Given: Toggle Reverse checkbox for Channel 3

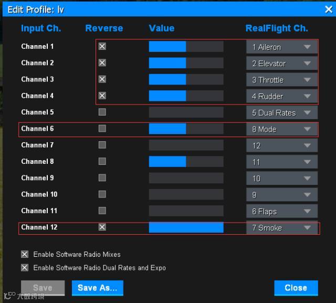Looking at the screenshot, I should pyautogui.click(x=102, y=79).
